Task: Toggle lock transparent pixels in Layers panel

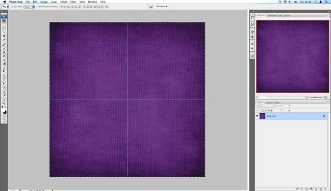Action: (x=262, y=110)
